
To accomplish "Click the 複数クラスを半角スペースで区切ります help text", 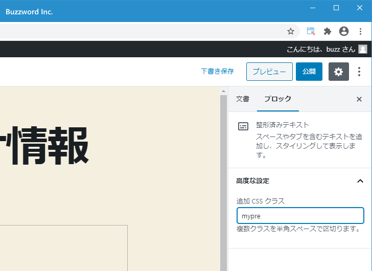I will (298, 229).
